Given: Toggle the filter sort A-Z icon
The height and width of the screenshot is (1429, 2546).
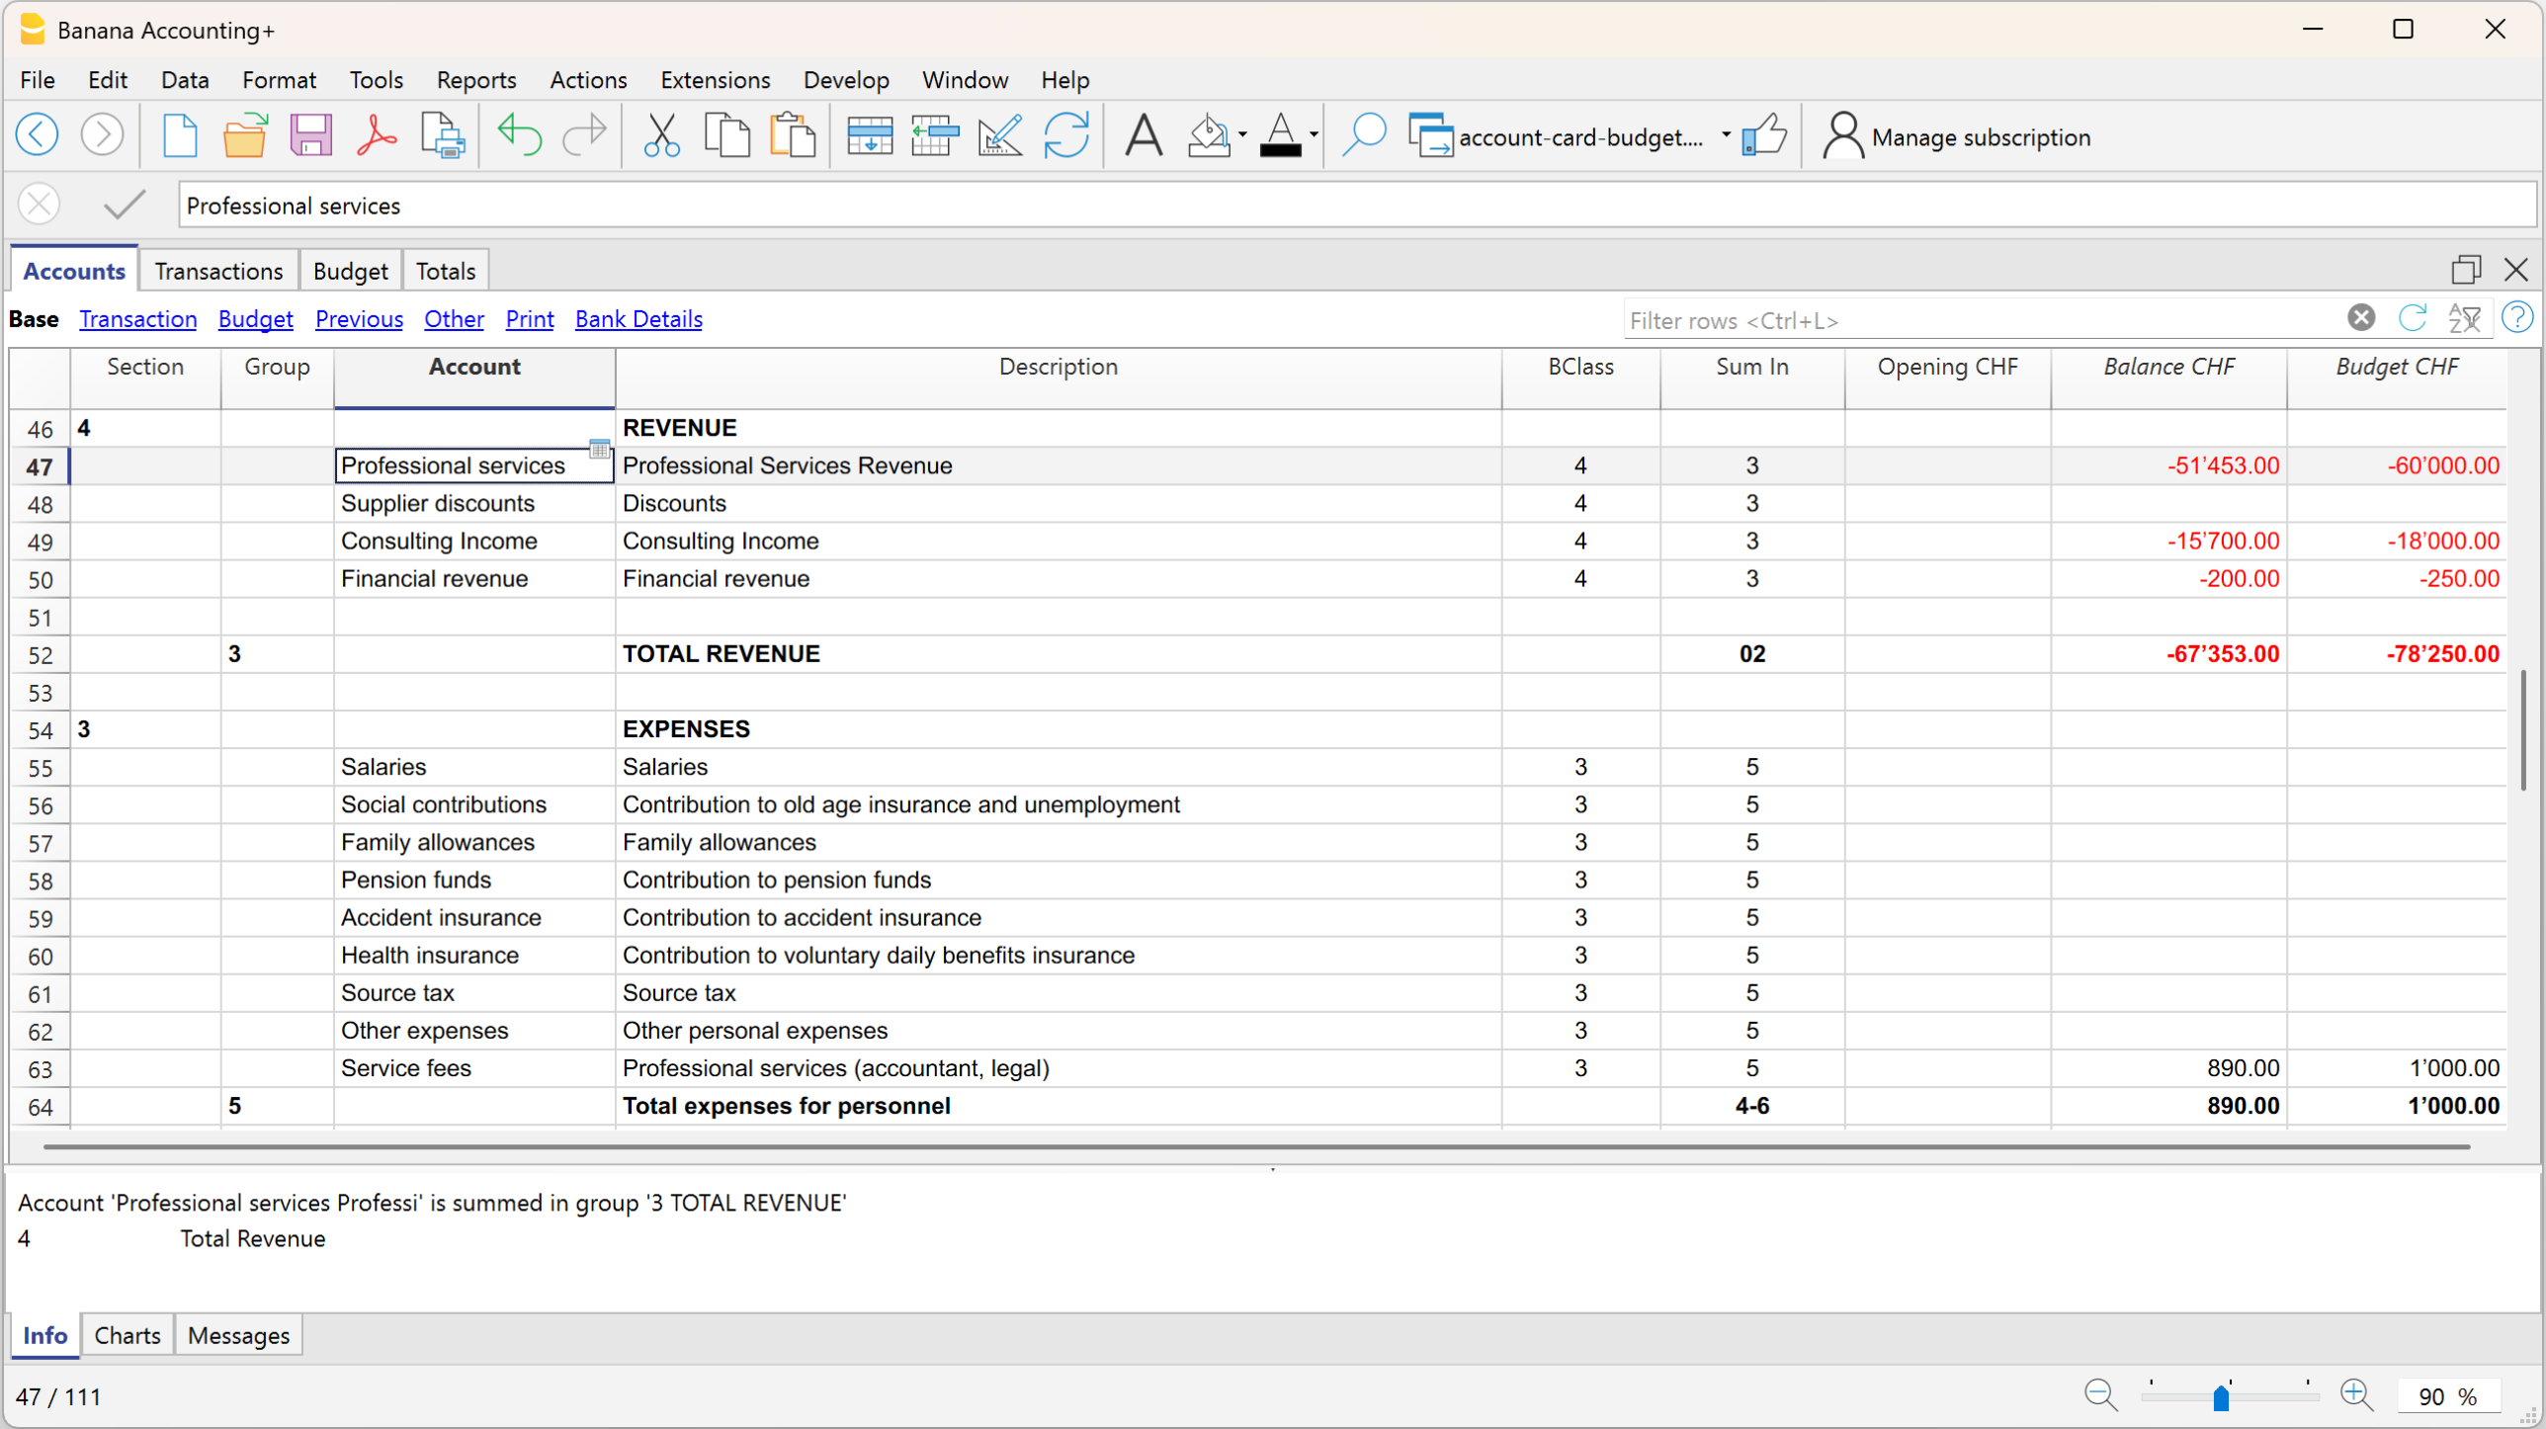Looking at the screenshot, I should (x=2464, y=318).
